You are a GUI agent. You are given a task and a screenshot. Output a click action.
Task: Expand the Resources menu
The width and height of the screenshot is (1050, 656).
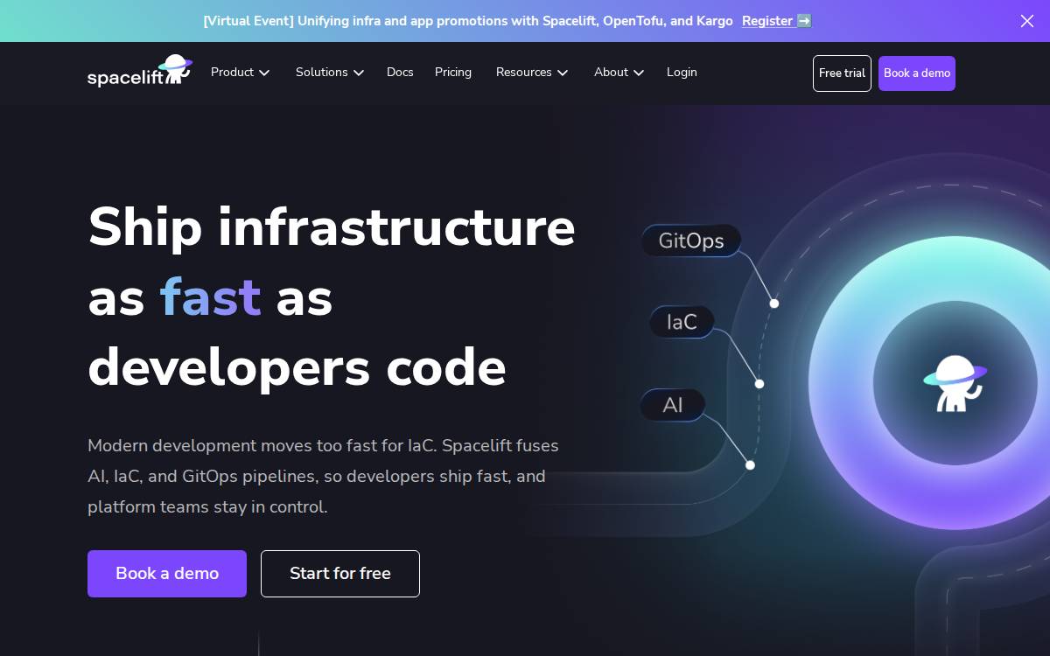point(532,73)
